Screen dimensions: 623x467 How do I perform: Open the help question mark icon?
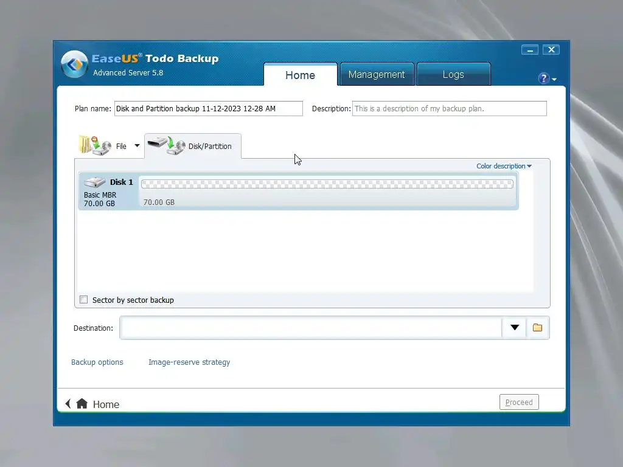click(x=543, y=78)
